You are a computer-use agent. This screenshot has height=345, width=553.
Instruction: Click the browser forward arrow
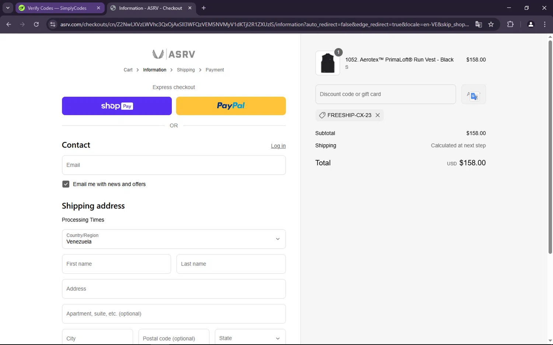click(22, 24)
